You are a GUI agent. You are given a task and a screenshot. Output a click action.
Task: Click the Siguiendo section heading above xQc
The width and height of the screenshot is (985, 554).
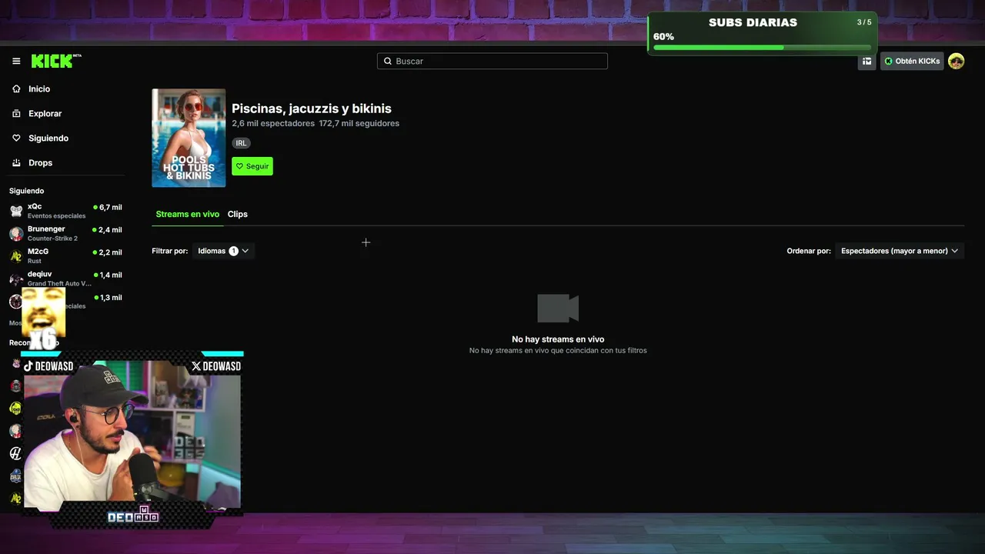point(27,191)
